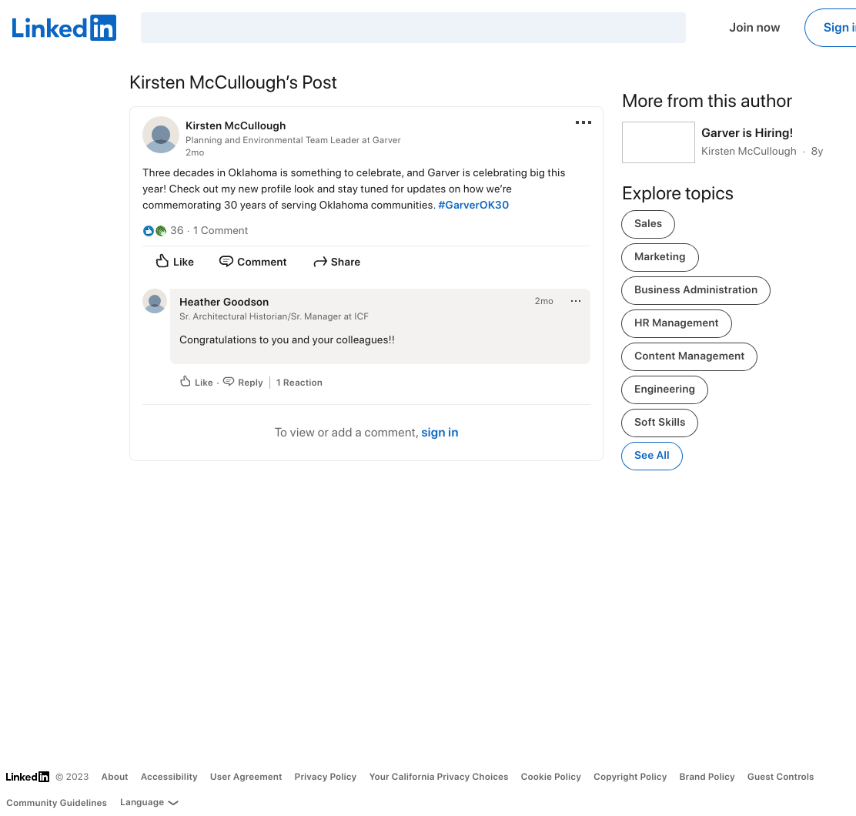This screenshot has width=856, height=816.
Task: Open the Copyright Policy footer link
Action: [x=630, y=776]
